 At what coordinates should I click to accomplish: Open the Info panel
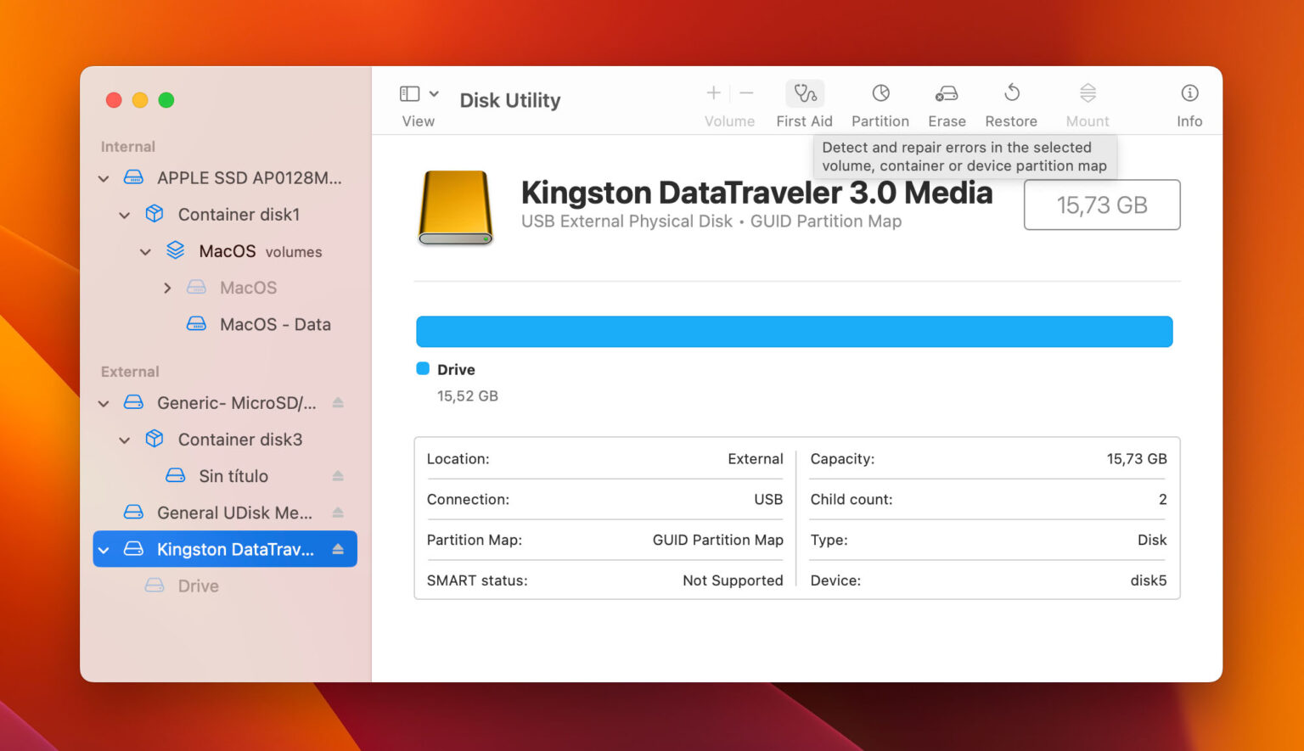(x=1189, y=100)
